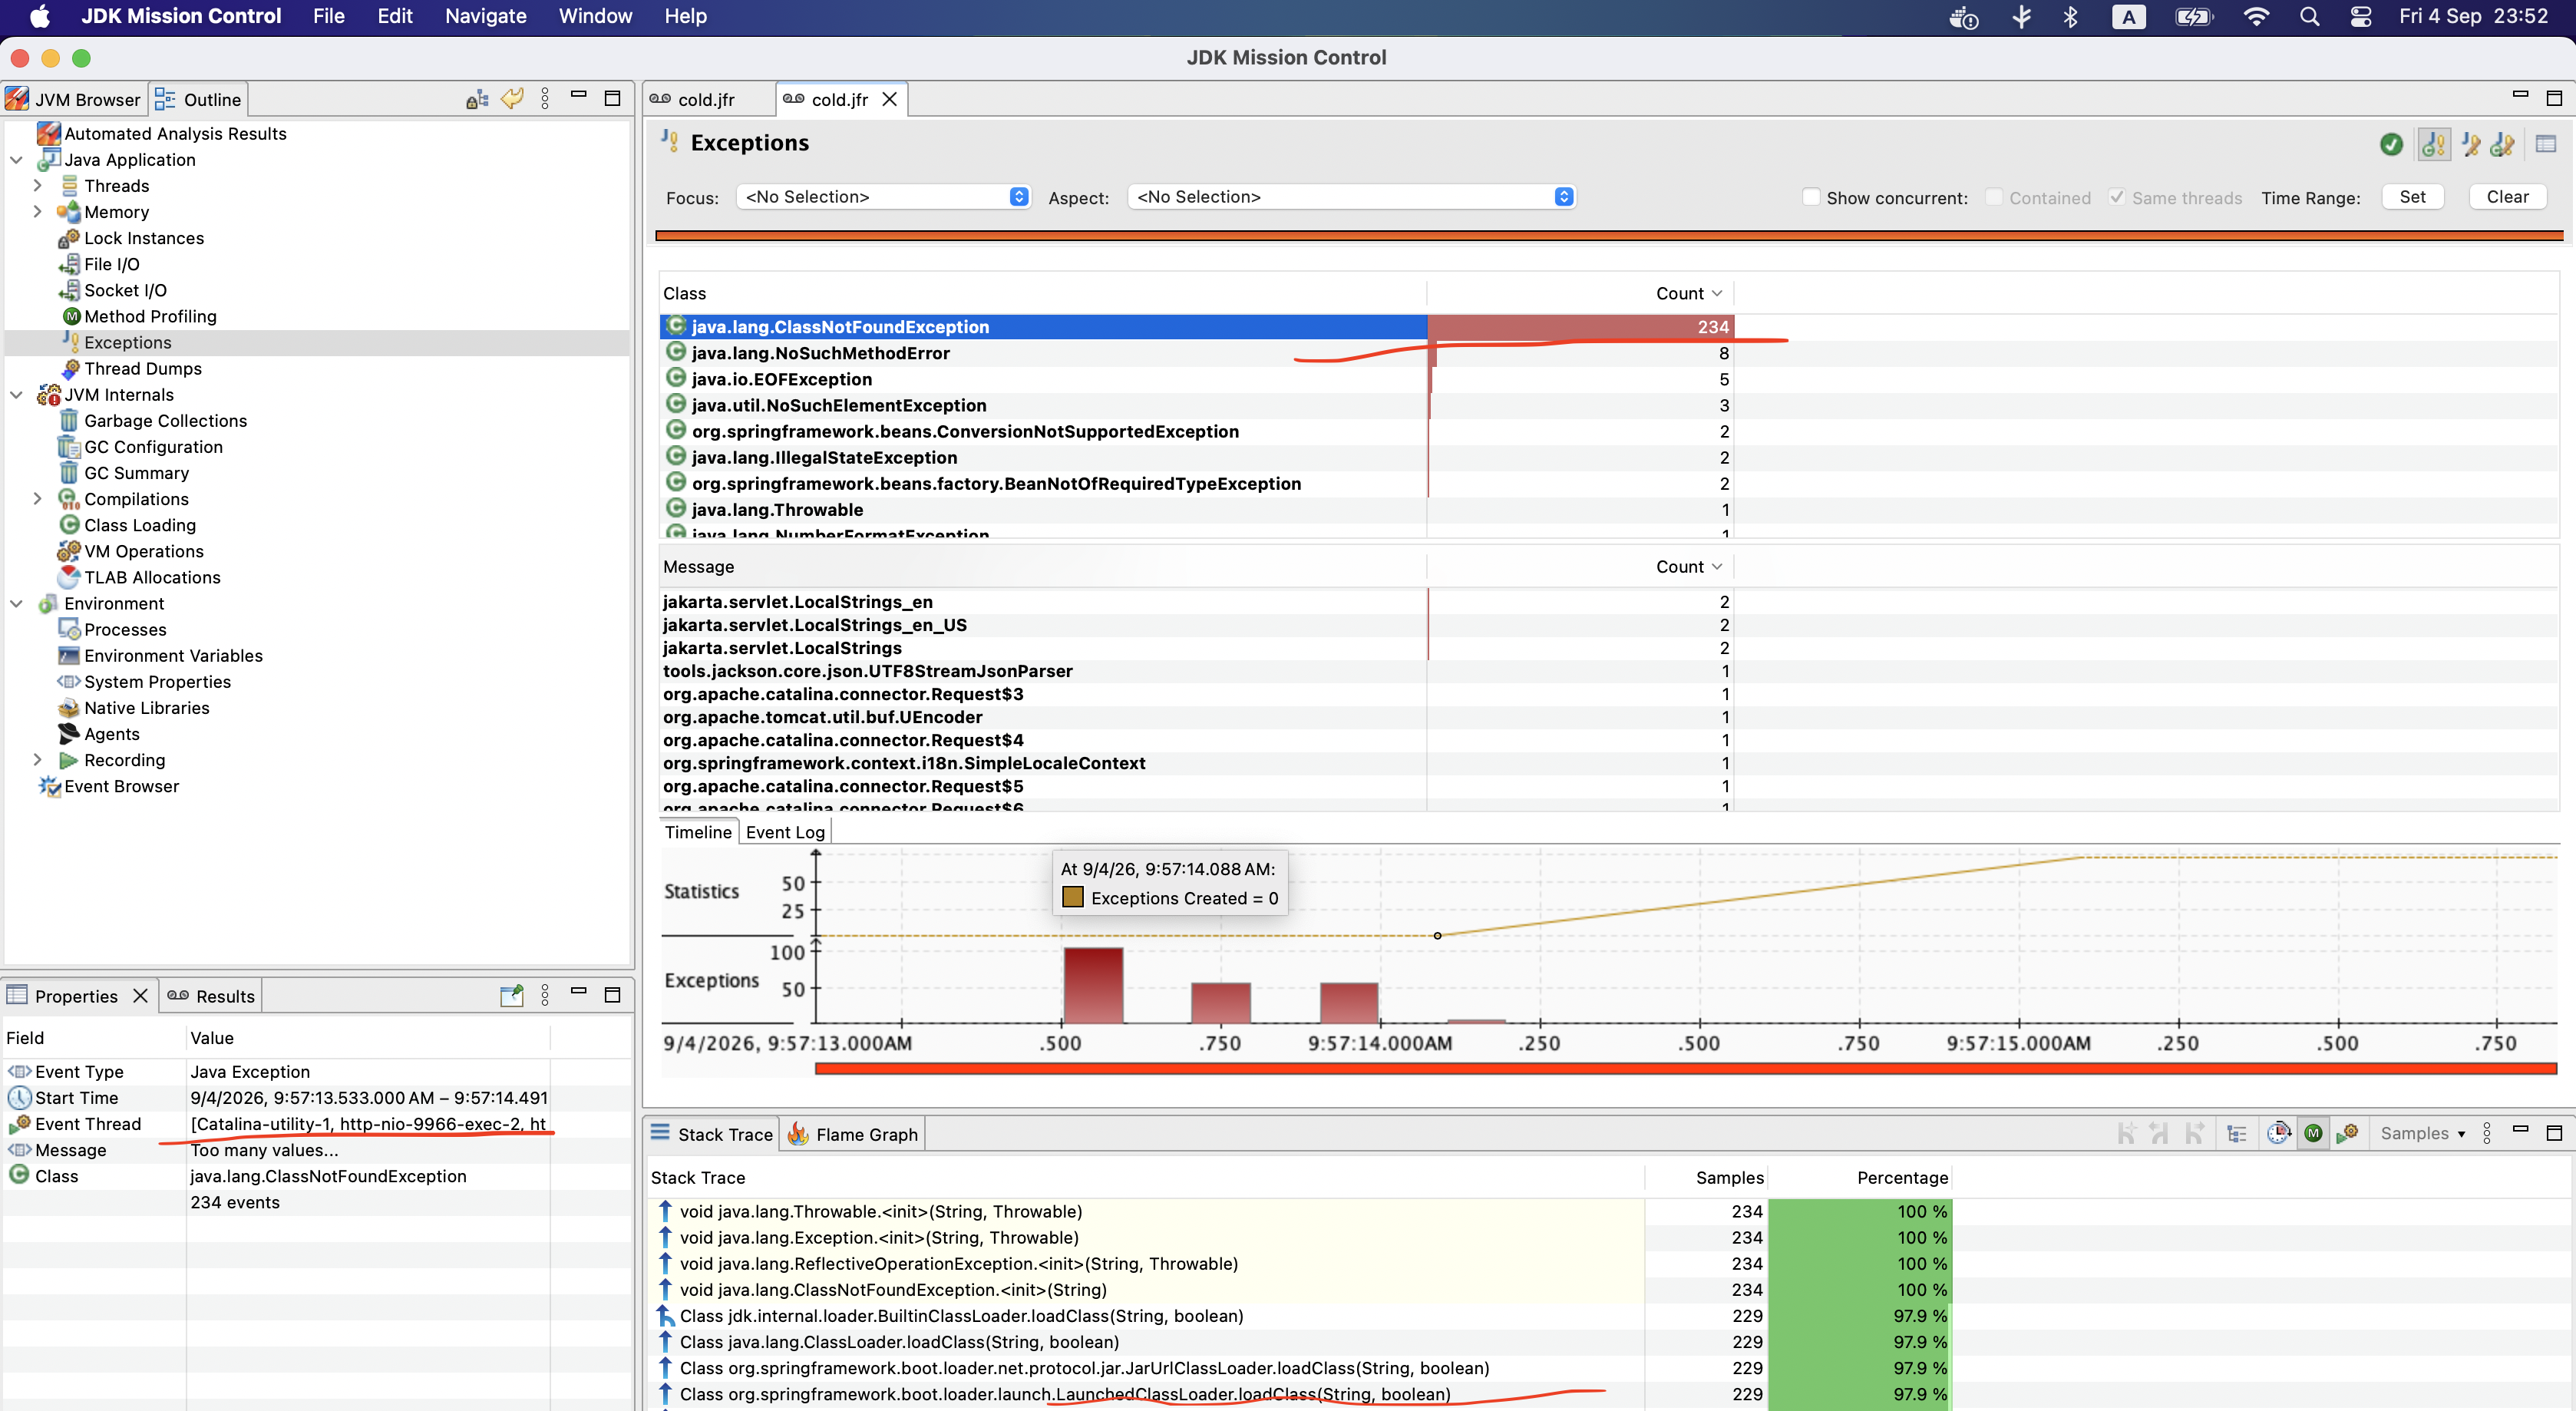Toggle the Same threads checkbox
Image resolution: width=2576 pixels, height=1411 pixels.
click(2116, 197)
